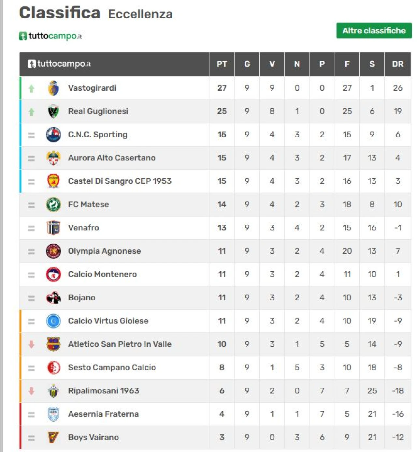Click the DR column header
Viewport: 417px width, 452px height.
click(398, 64)
